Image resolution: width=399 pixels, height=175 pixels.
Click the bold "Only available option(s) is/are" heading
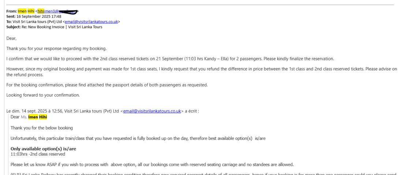click(43, 149)
